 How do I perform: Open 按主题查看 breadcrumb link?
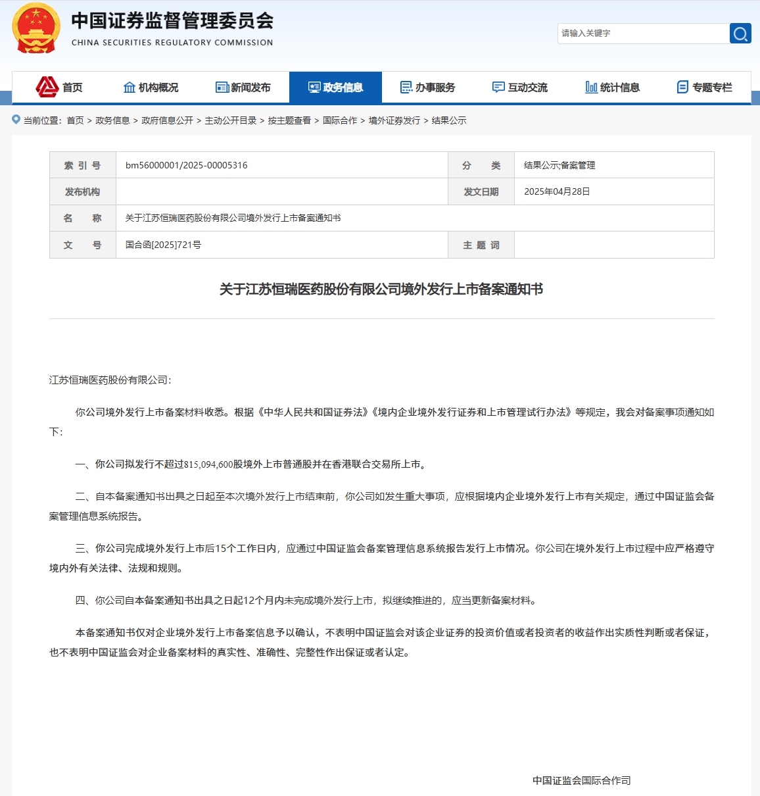click(290, 120)
